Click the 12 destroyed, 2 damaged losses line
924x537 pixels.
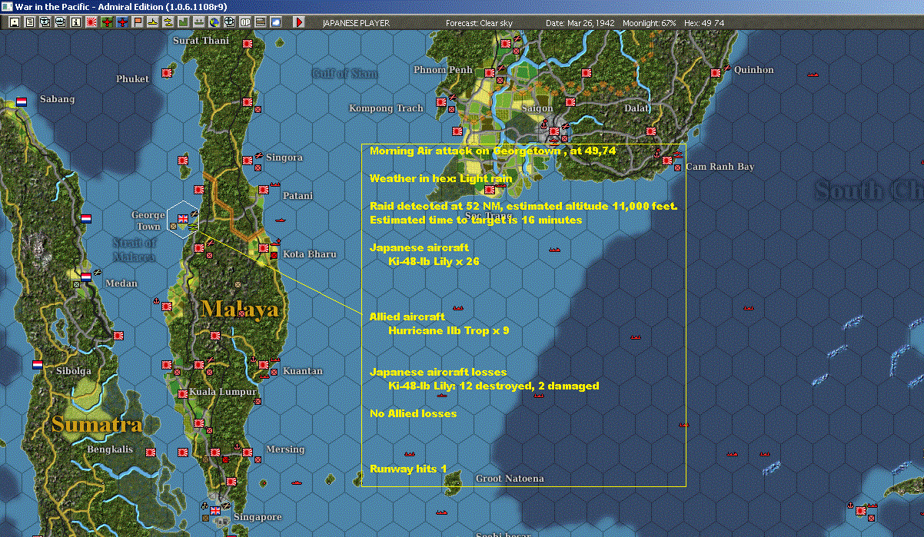494,386
